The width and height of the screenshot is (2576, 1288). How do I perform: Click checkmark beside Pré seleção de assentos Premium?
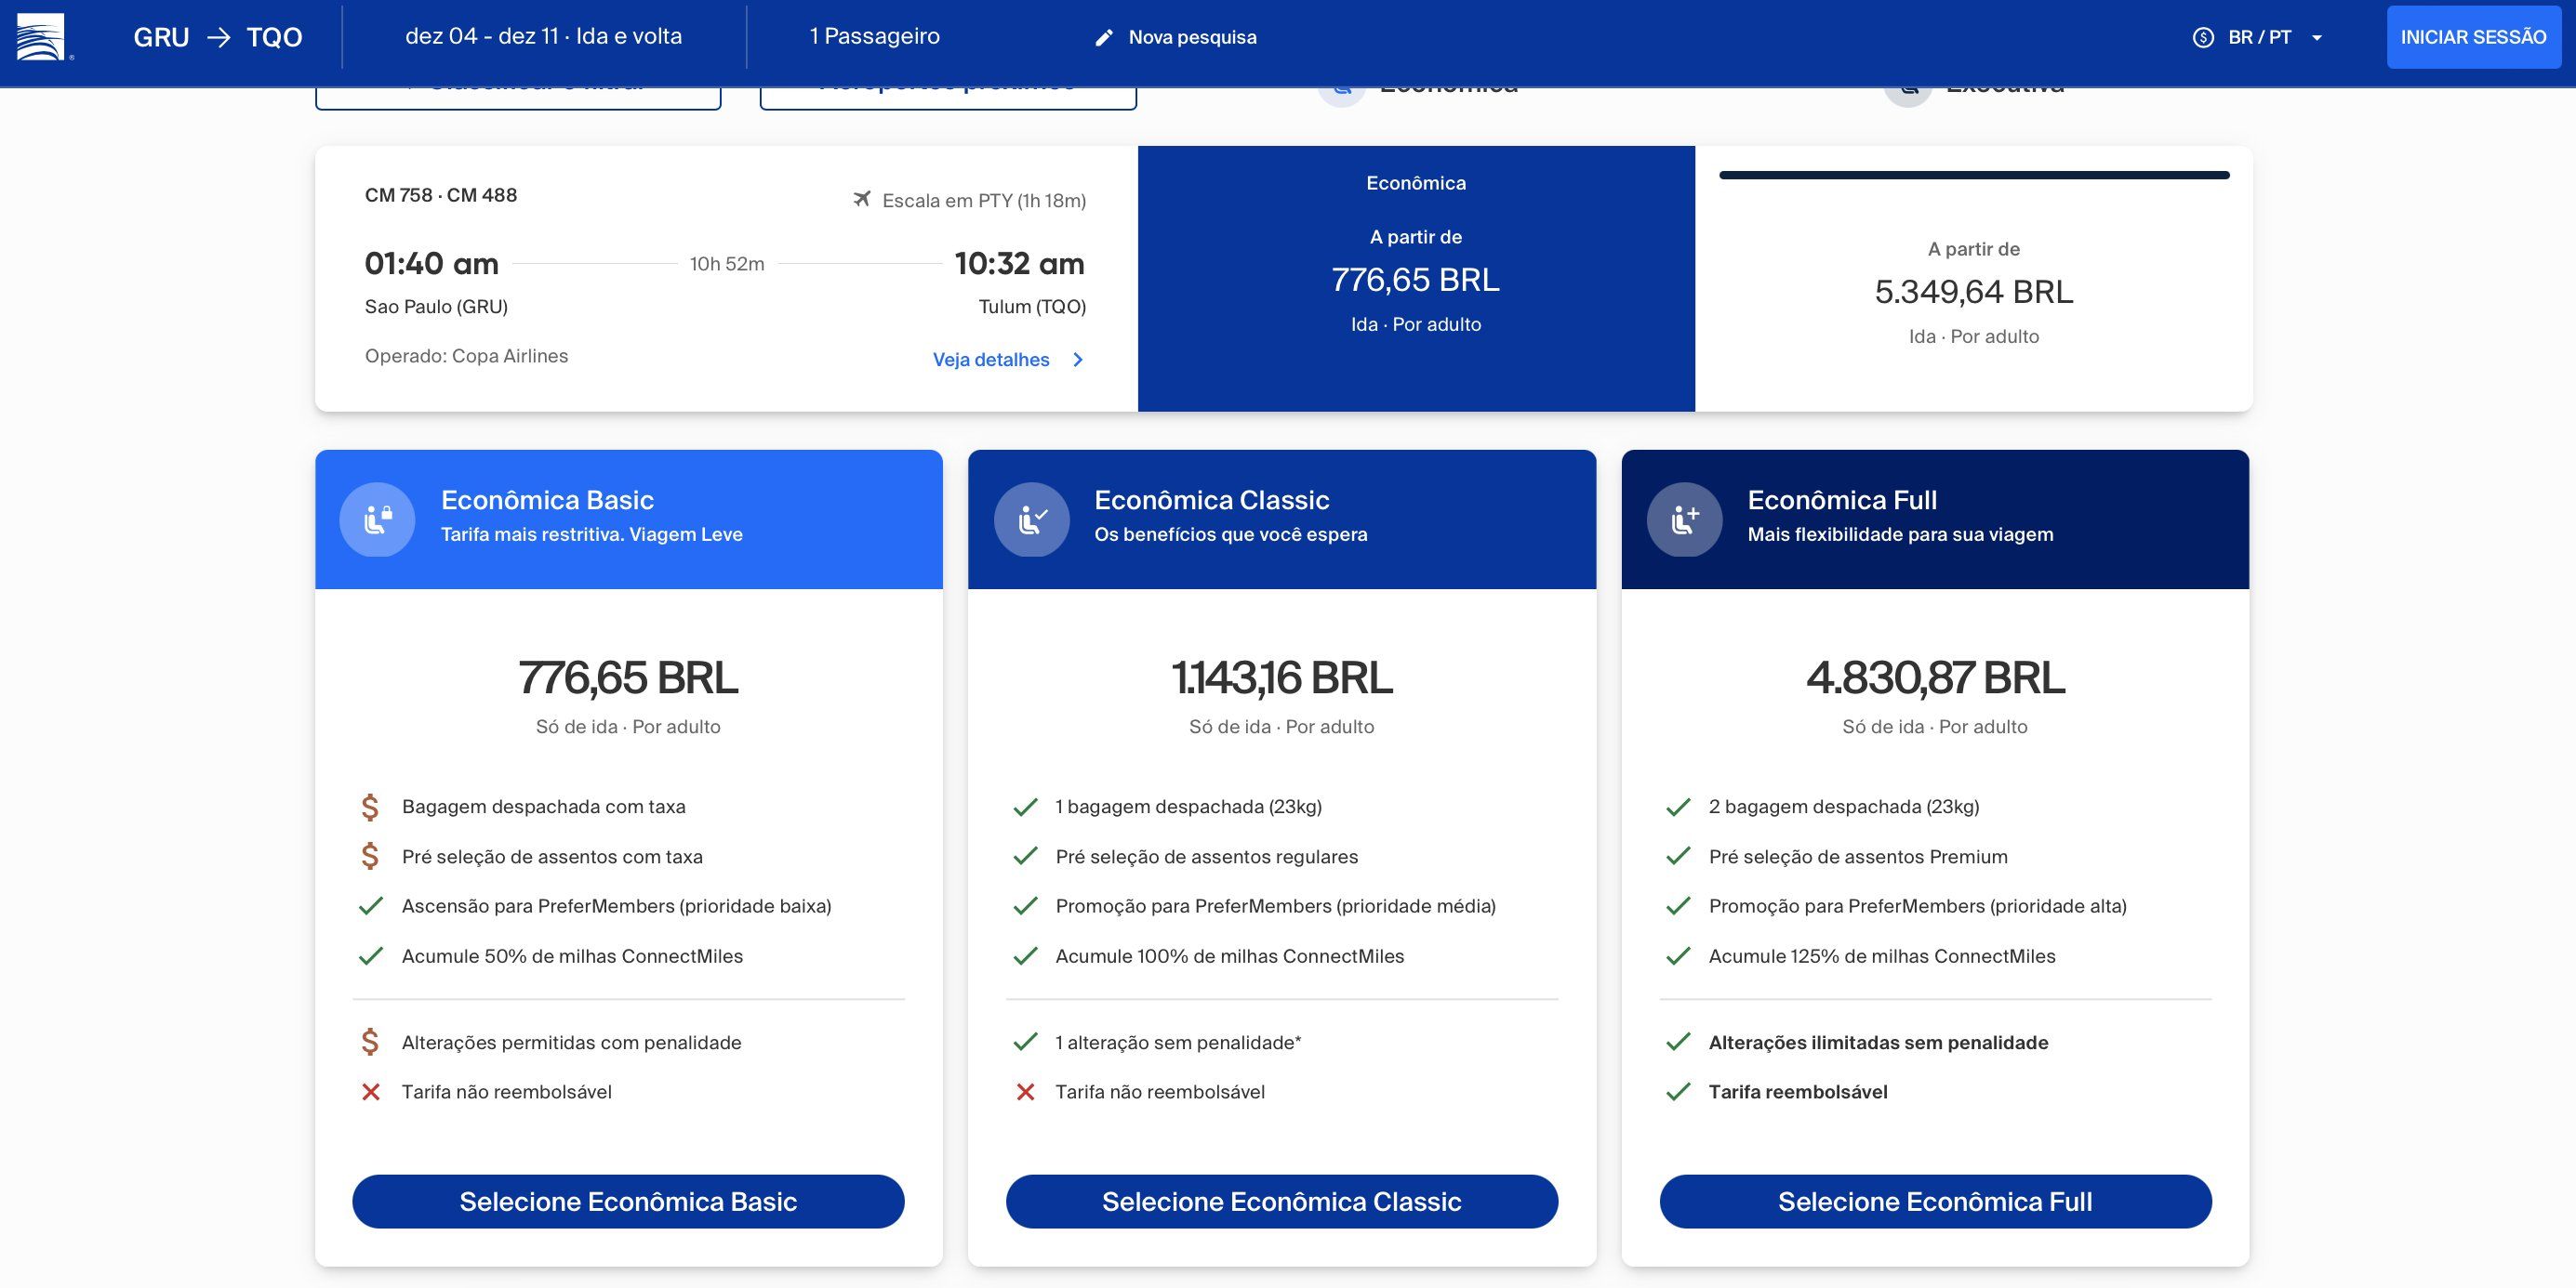click(x=1678, y=856)
